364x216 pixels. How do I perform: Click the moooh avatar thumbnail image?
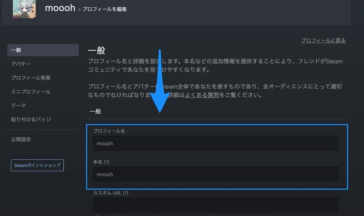25,8
